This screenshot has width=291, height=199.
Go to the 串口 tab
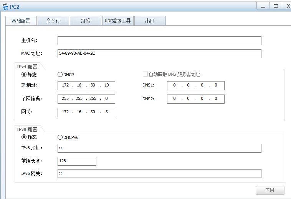[x=150, y=21]
